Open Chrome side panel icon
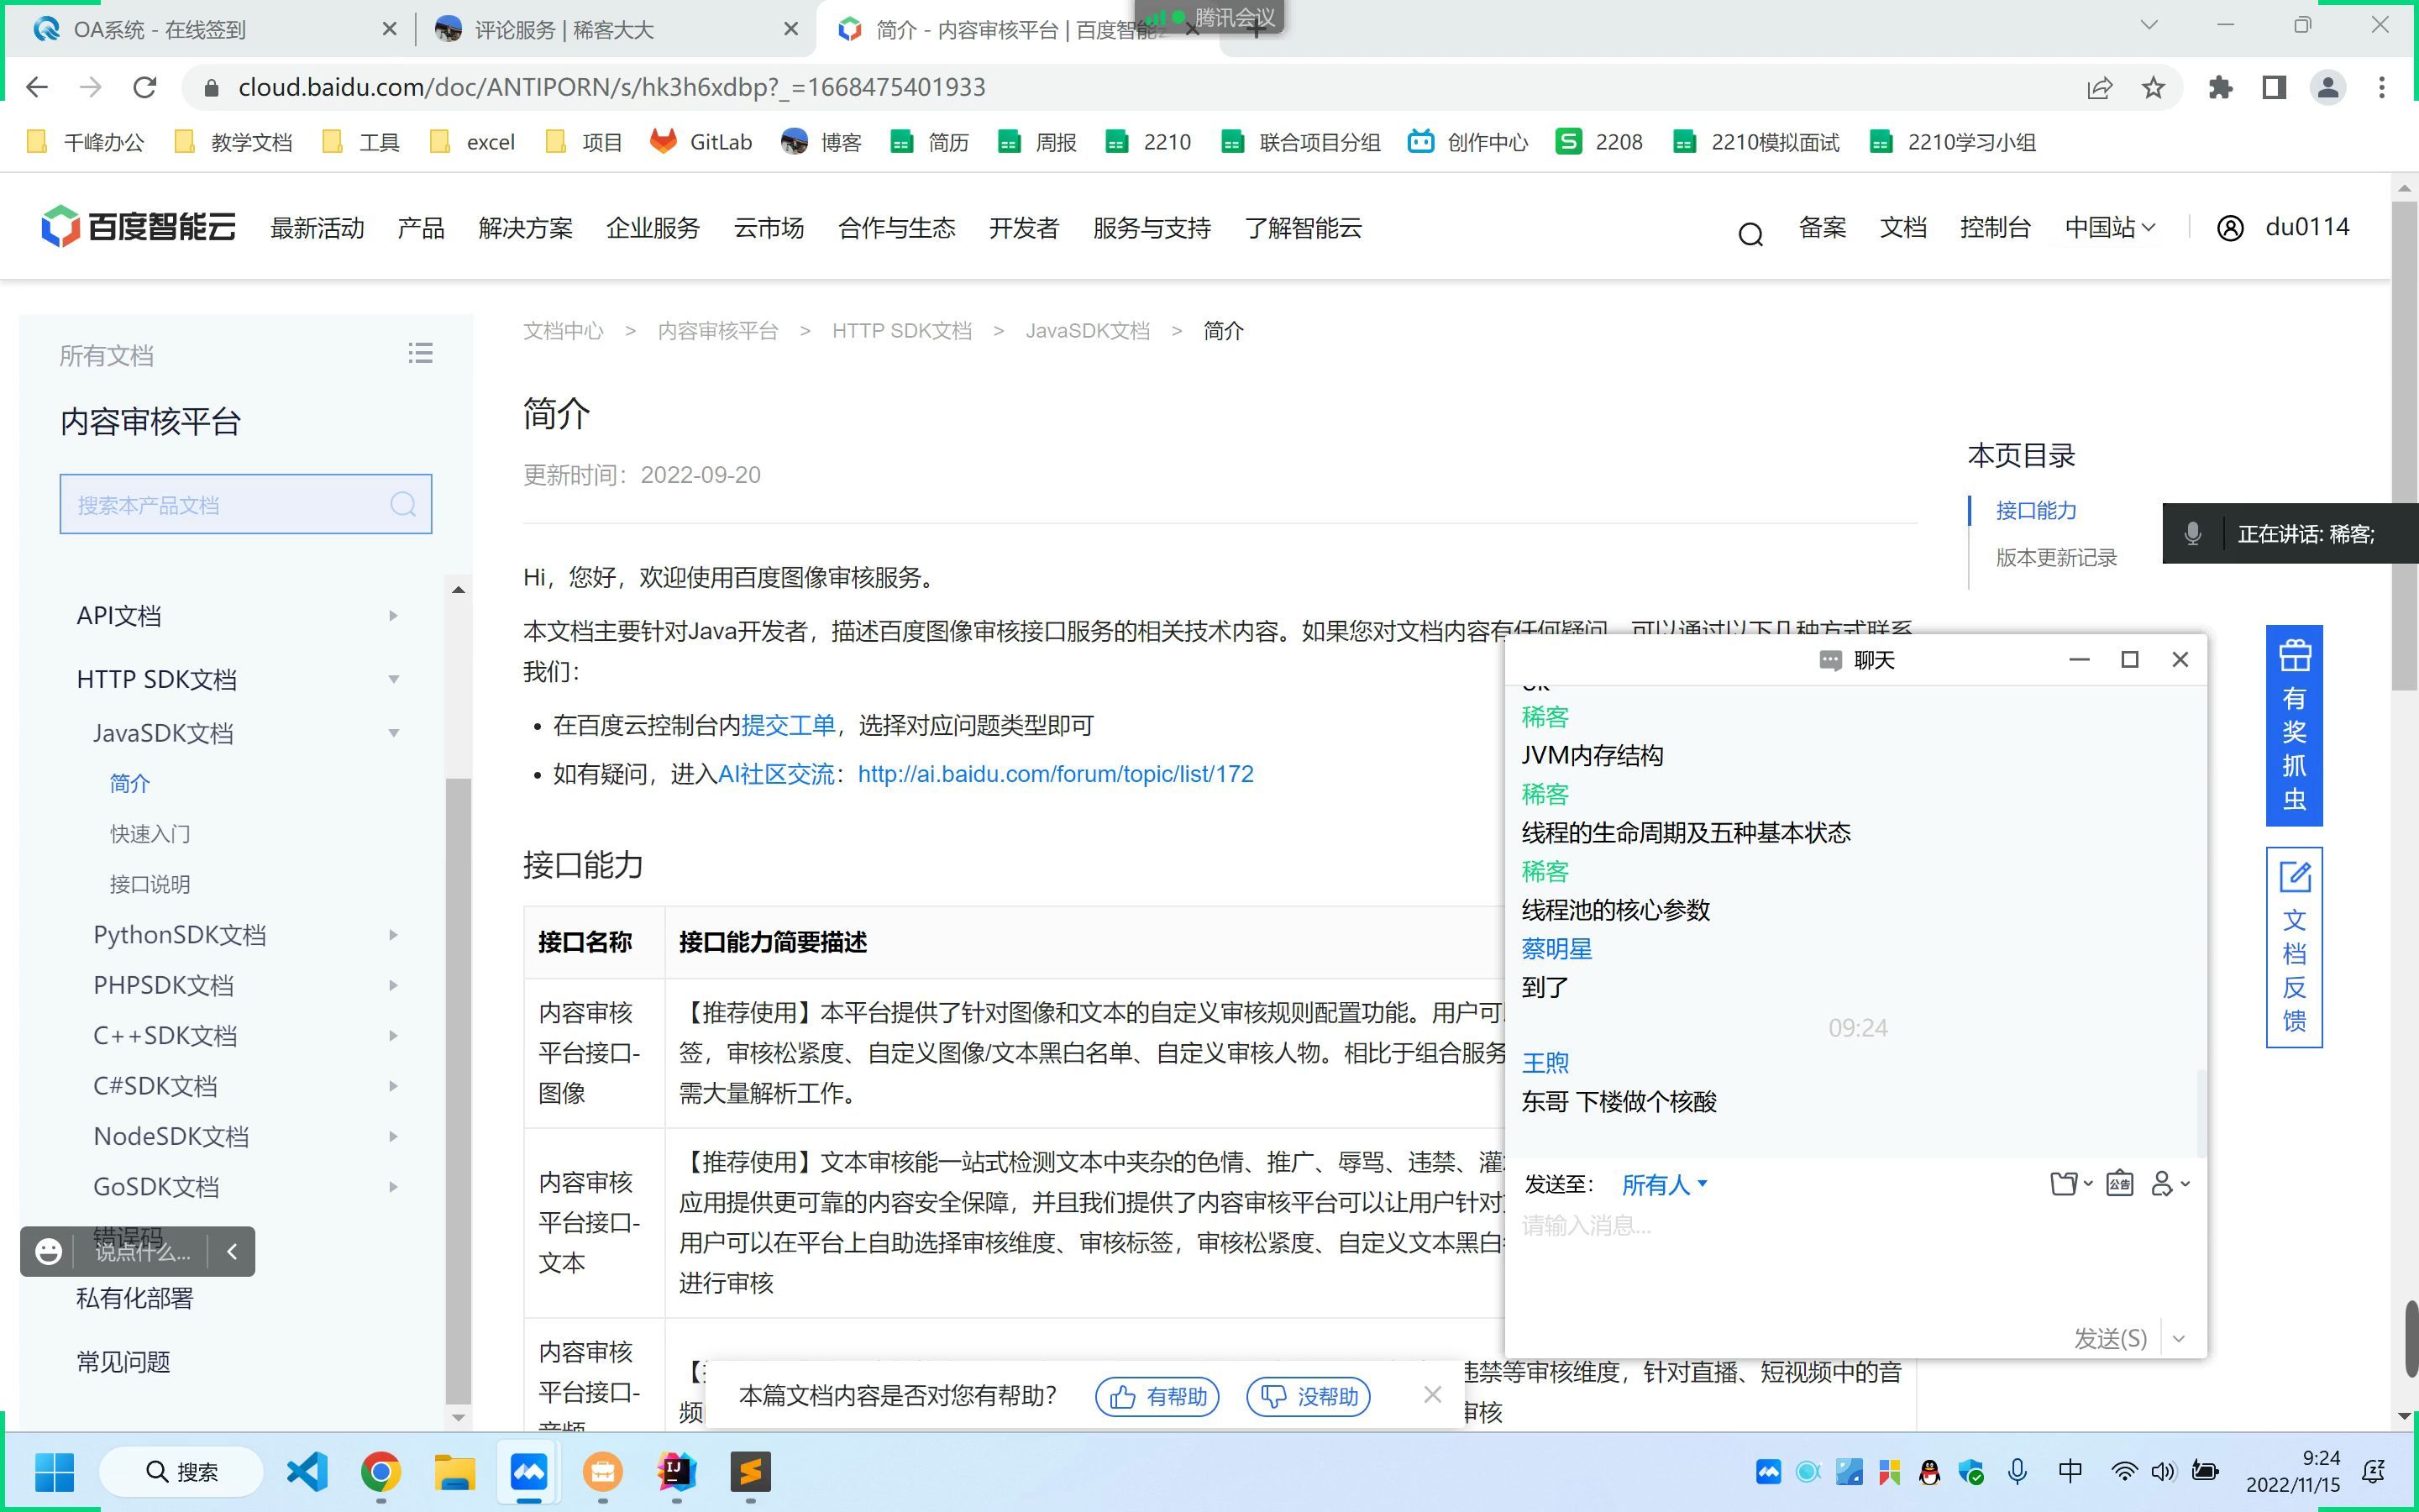Viewport: 2419px width, 1512px height. (2274, 88)
